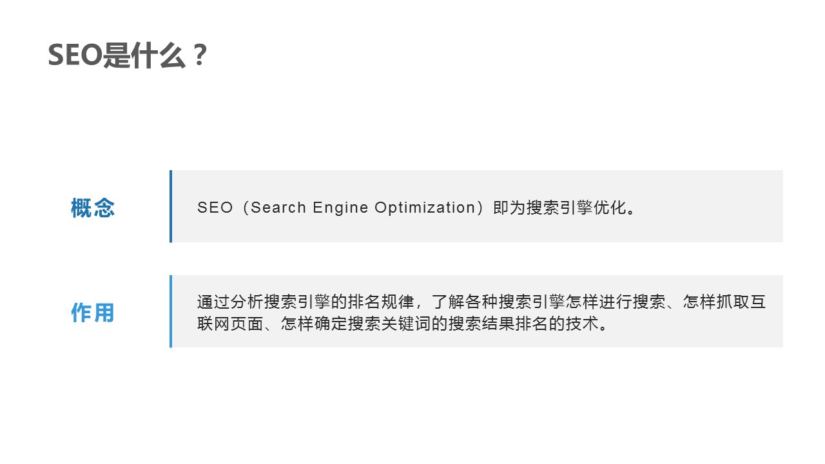Select the light blue "作用" heading label
The height and width of the screenshot is (464, 825).
point(93,313)
